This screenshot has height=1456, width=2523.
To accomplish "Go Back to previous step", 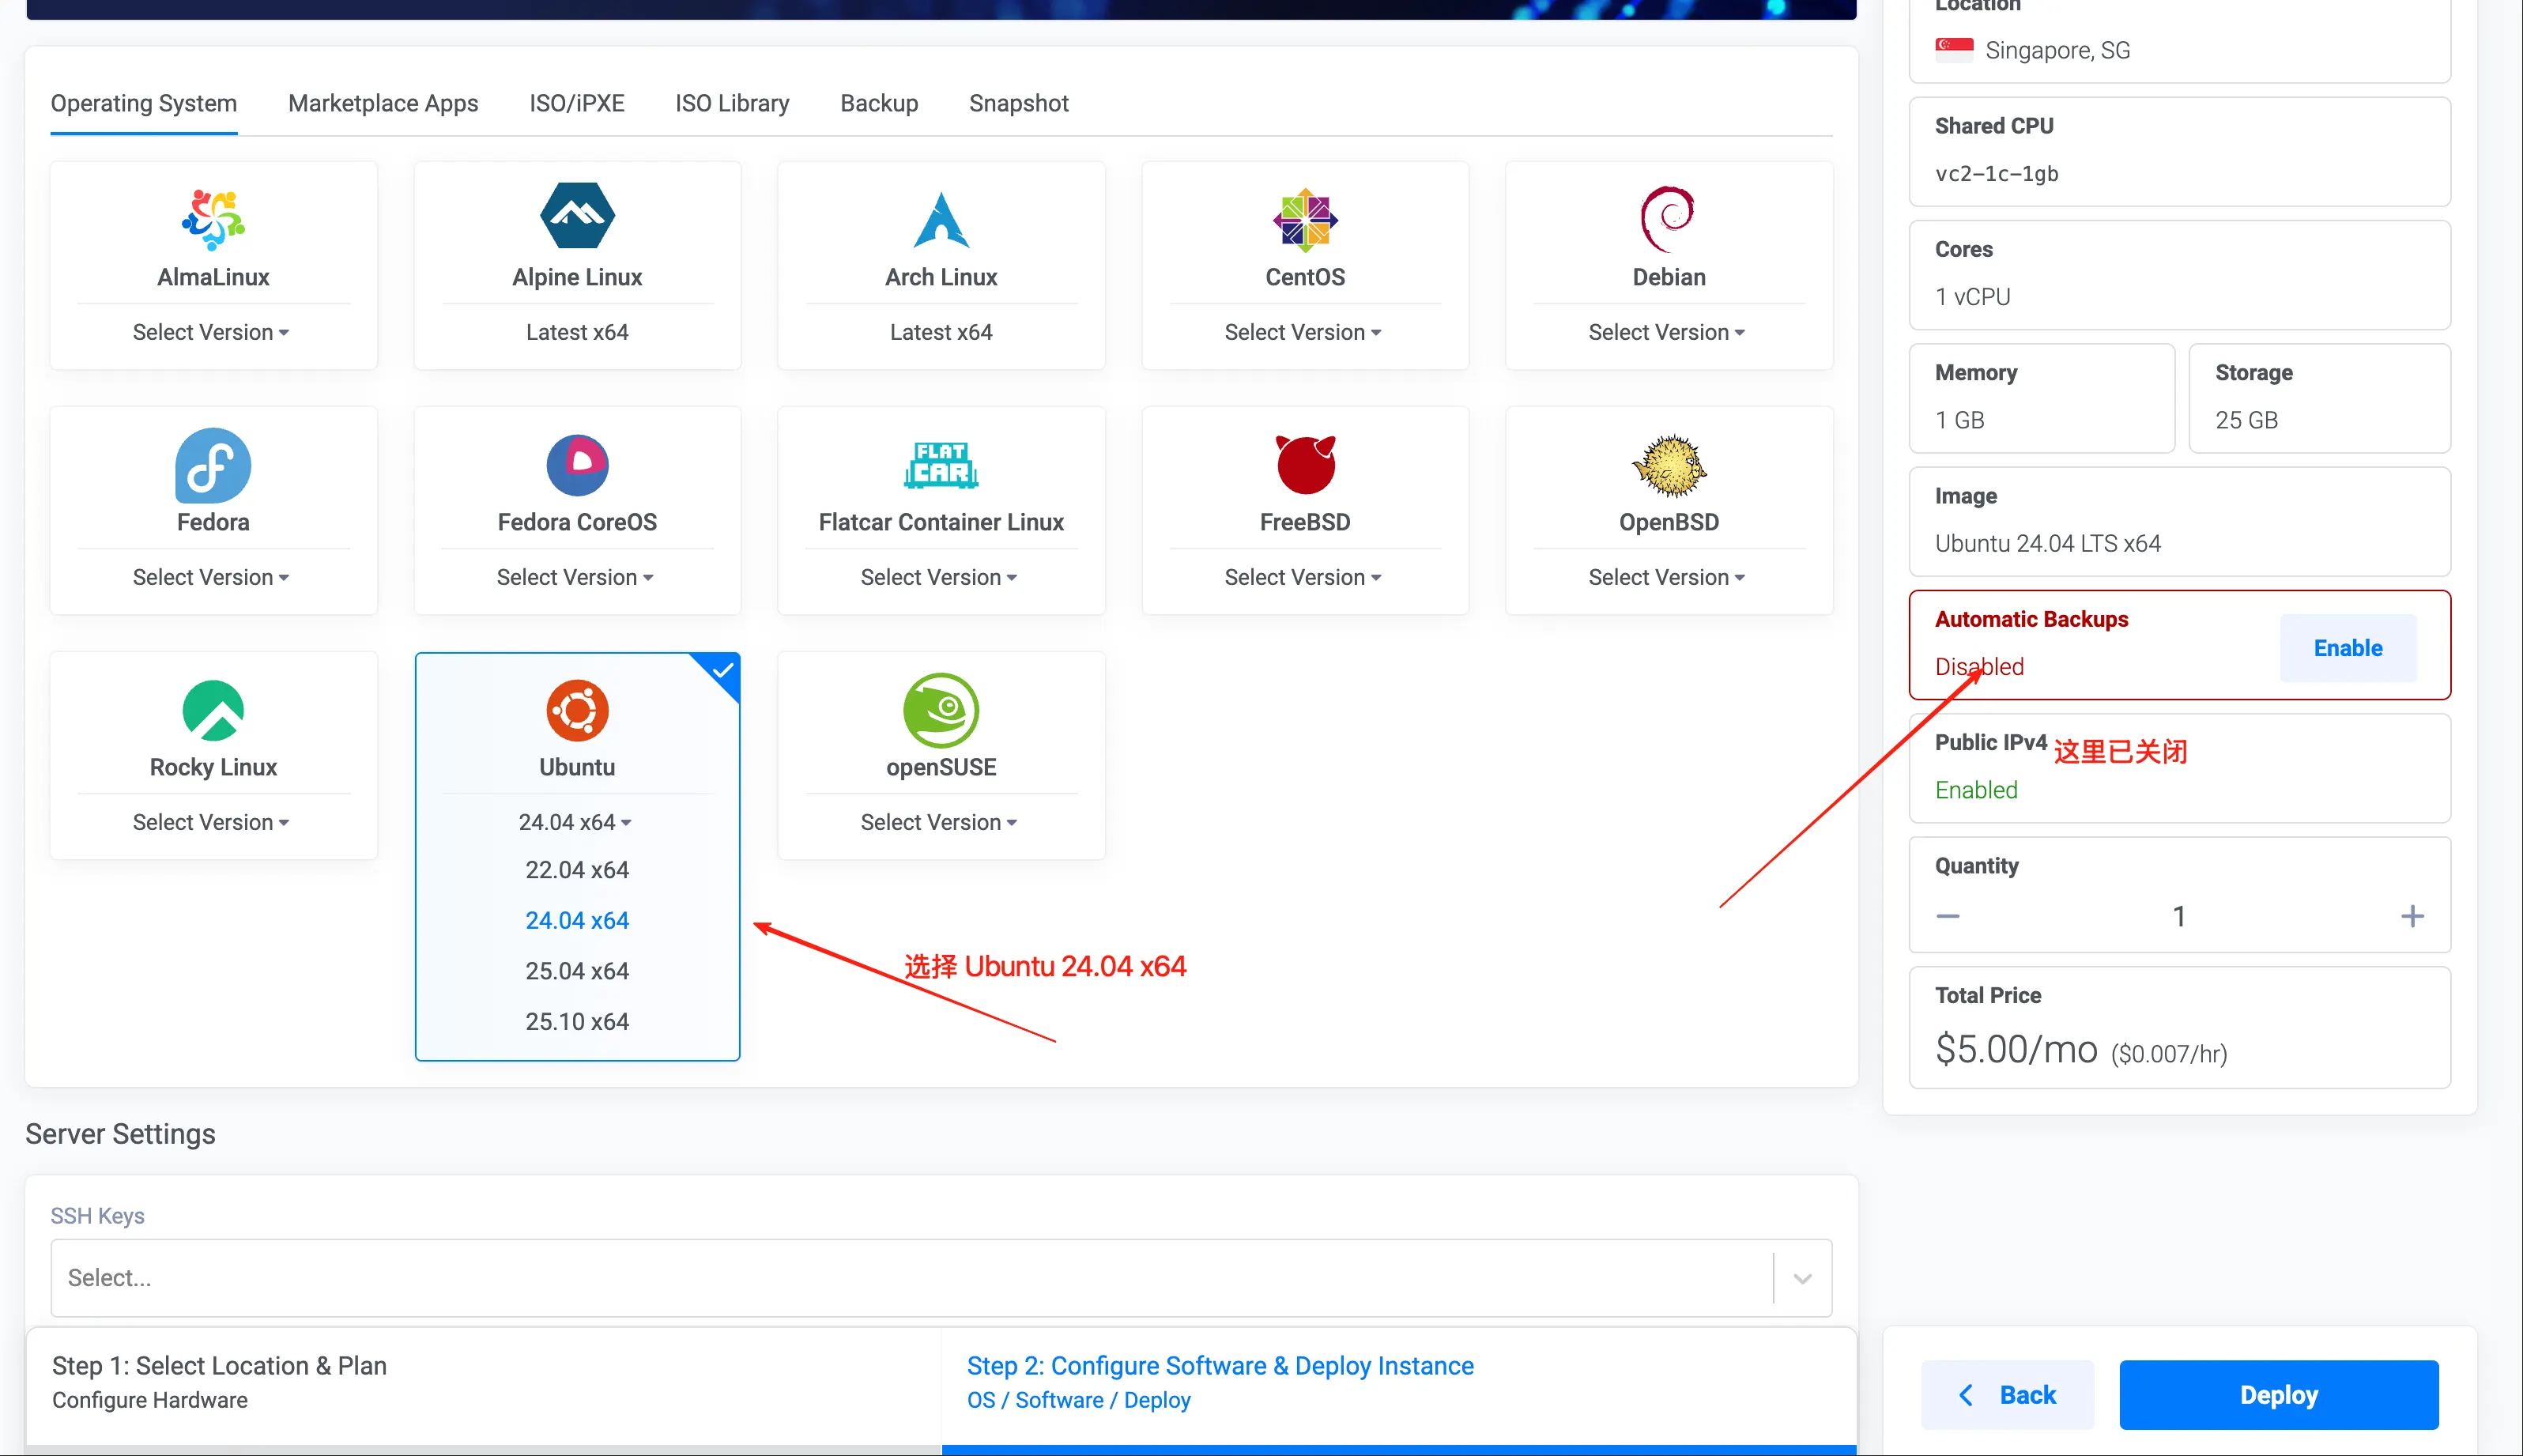I will (2007, 1395).
